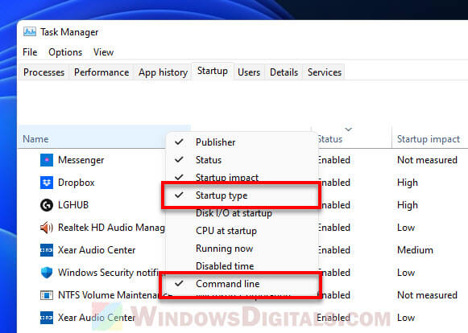468x333 pixels.
Task: Select the Realtek HD Audio Manager row
Action: [111, 228]
